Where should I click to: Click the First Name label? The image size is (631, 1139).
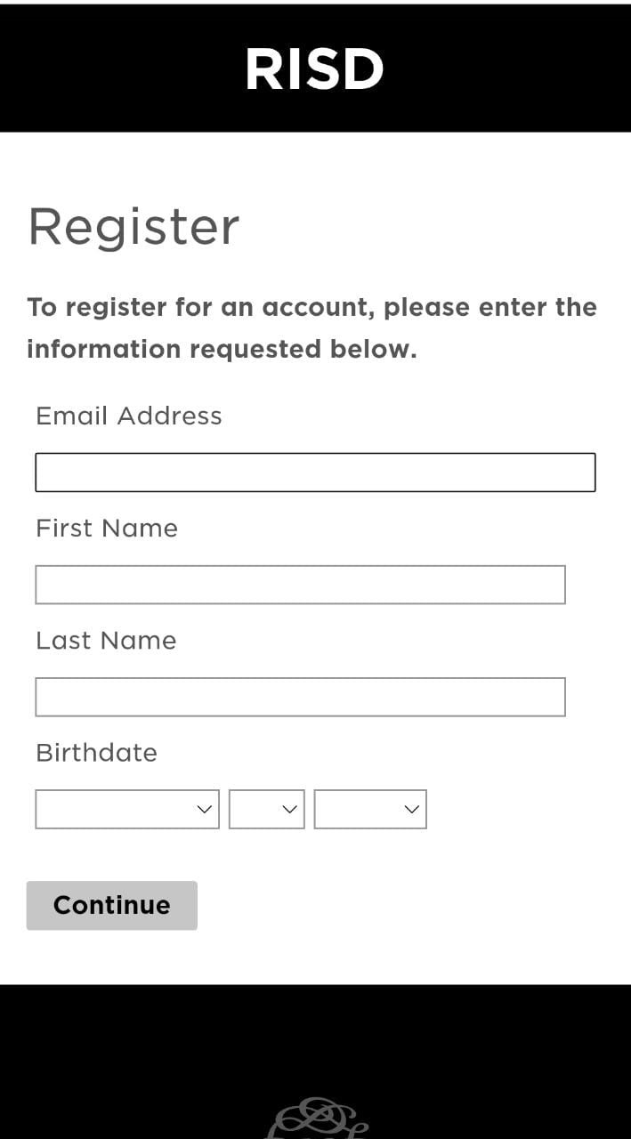107,528
